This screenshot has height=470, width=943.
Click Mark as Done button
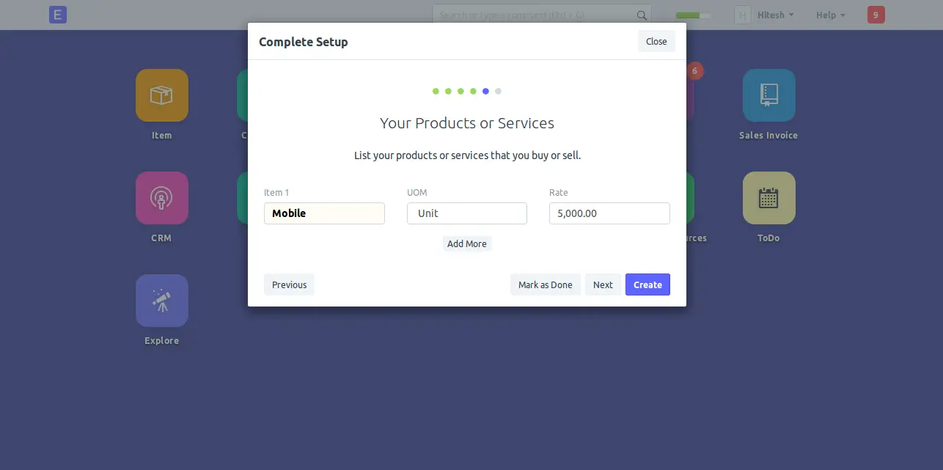(x=546, y=284)
